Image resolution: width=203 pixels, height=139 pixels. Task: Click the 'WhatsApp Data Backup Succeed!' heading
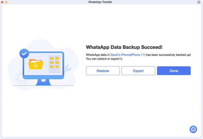tap(124, 47)
